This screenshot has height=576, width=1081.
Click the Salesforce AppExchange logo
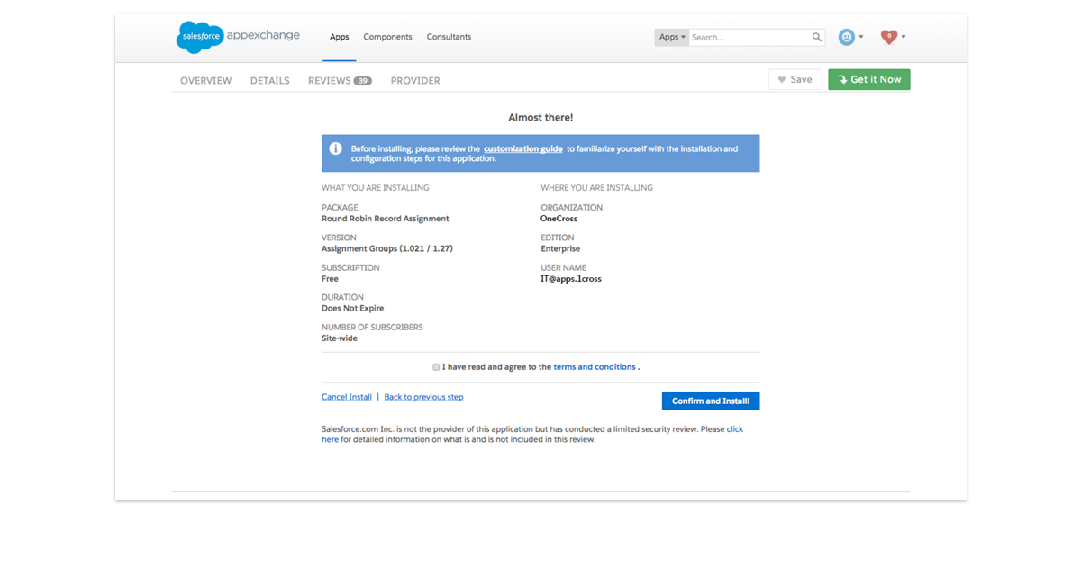238,37
